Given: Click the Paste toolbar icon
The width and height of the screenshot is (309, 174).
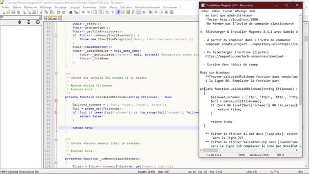Looking at the screenshot, I should click(x=52, y=12).
